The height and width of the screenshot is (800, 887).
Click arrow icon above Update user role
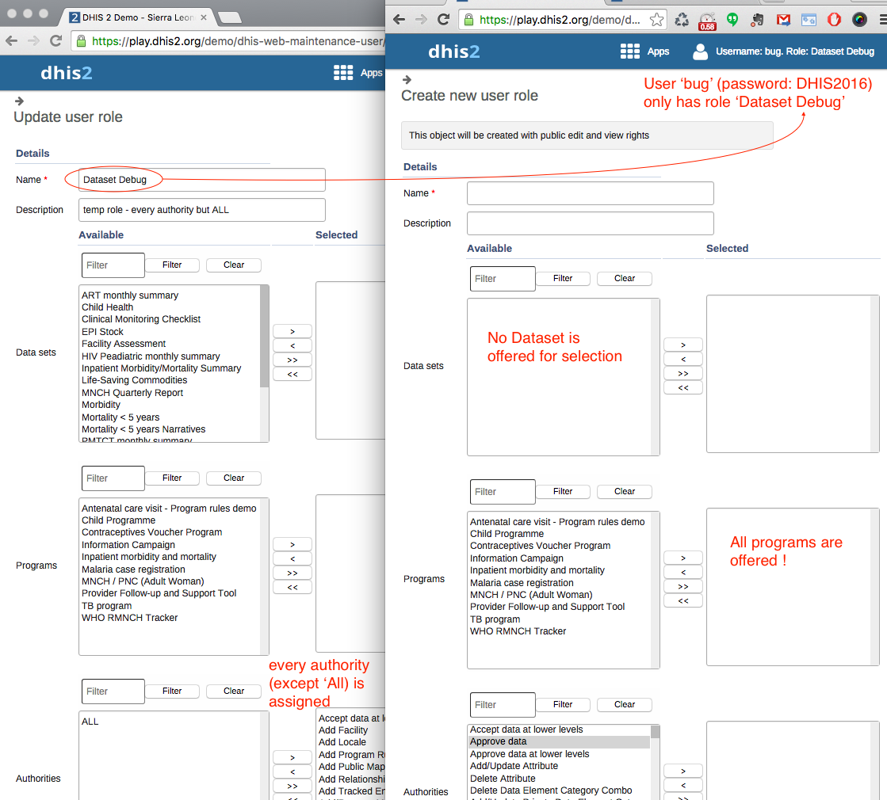pos(19,101)
